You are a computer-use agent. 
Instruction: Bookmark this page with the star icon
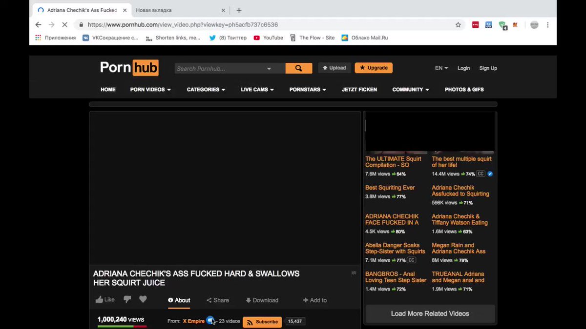coord(458,25)
